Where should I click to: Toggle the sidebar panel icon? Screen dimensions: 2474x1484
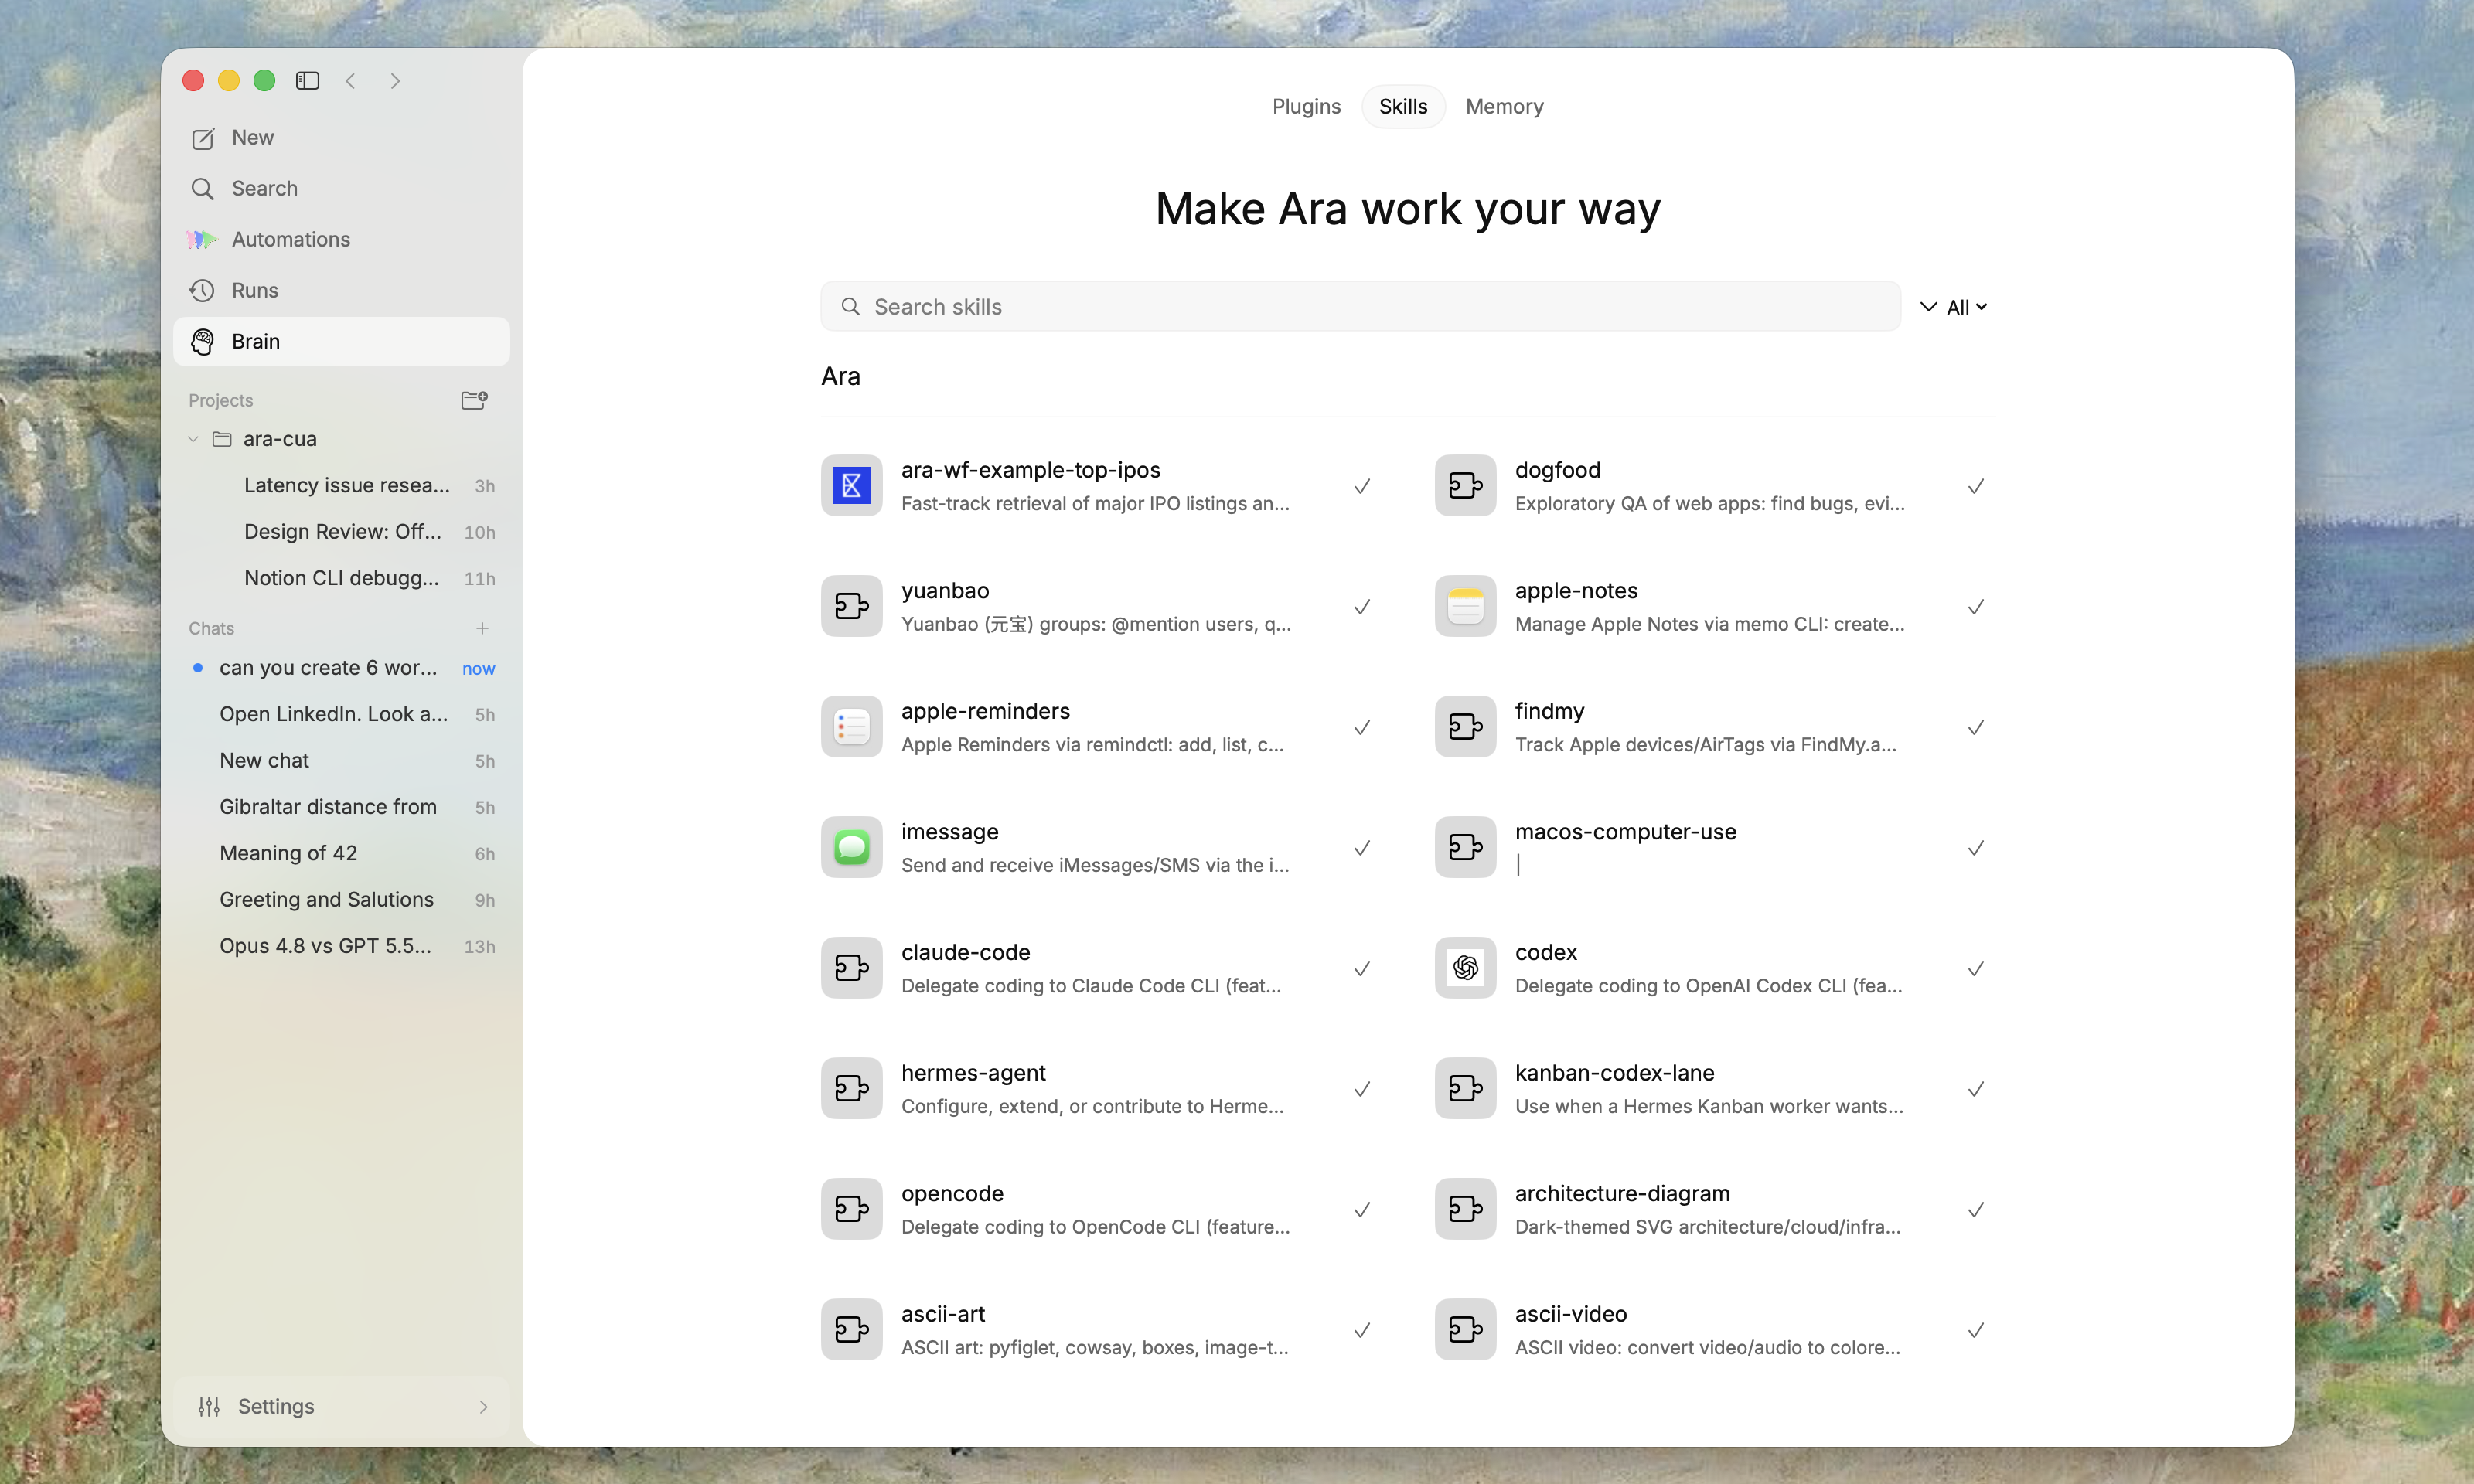pos(307,81)
